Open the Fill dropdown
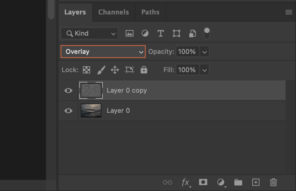 (205, 70)
